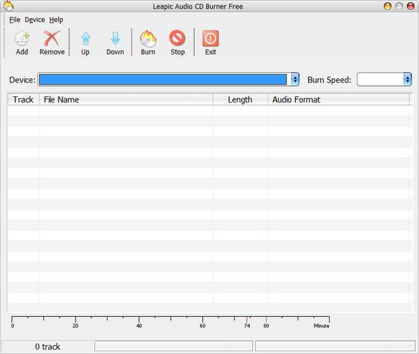Expand the Device dropdown arrow

[295, 80]
